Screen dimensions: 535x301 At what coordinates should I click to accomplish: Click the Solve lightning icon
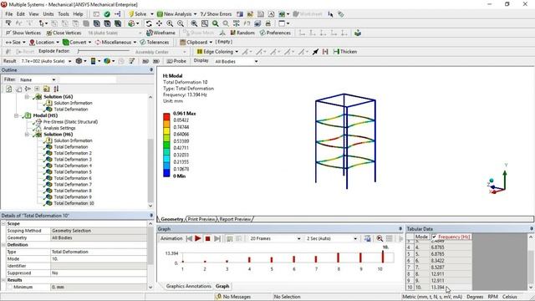coord(131,14)
